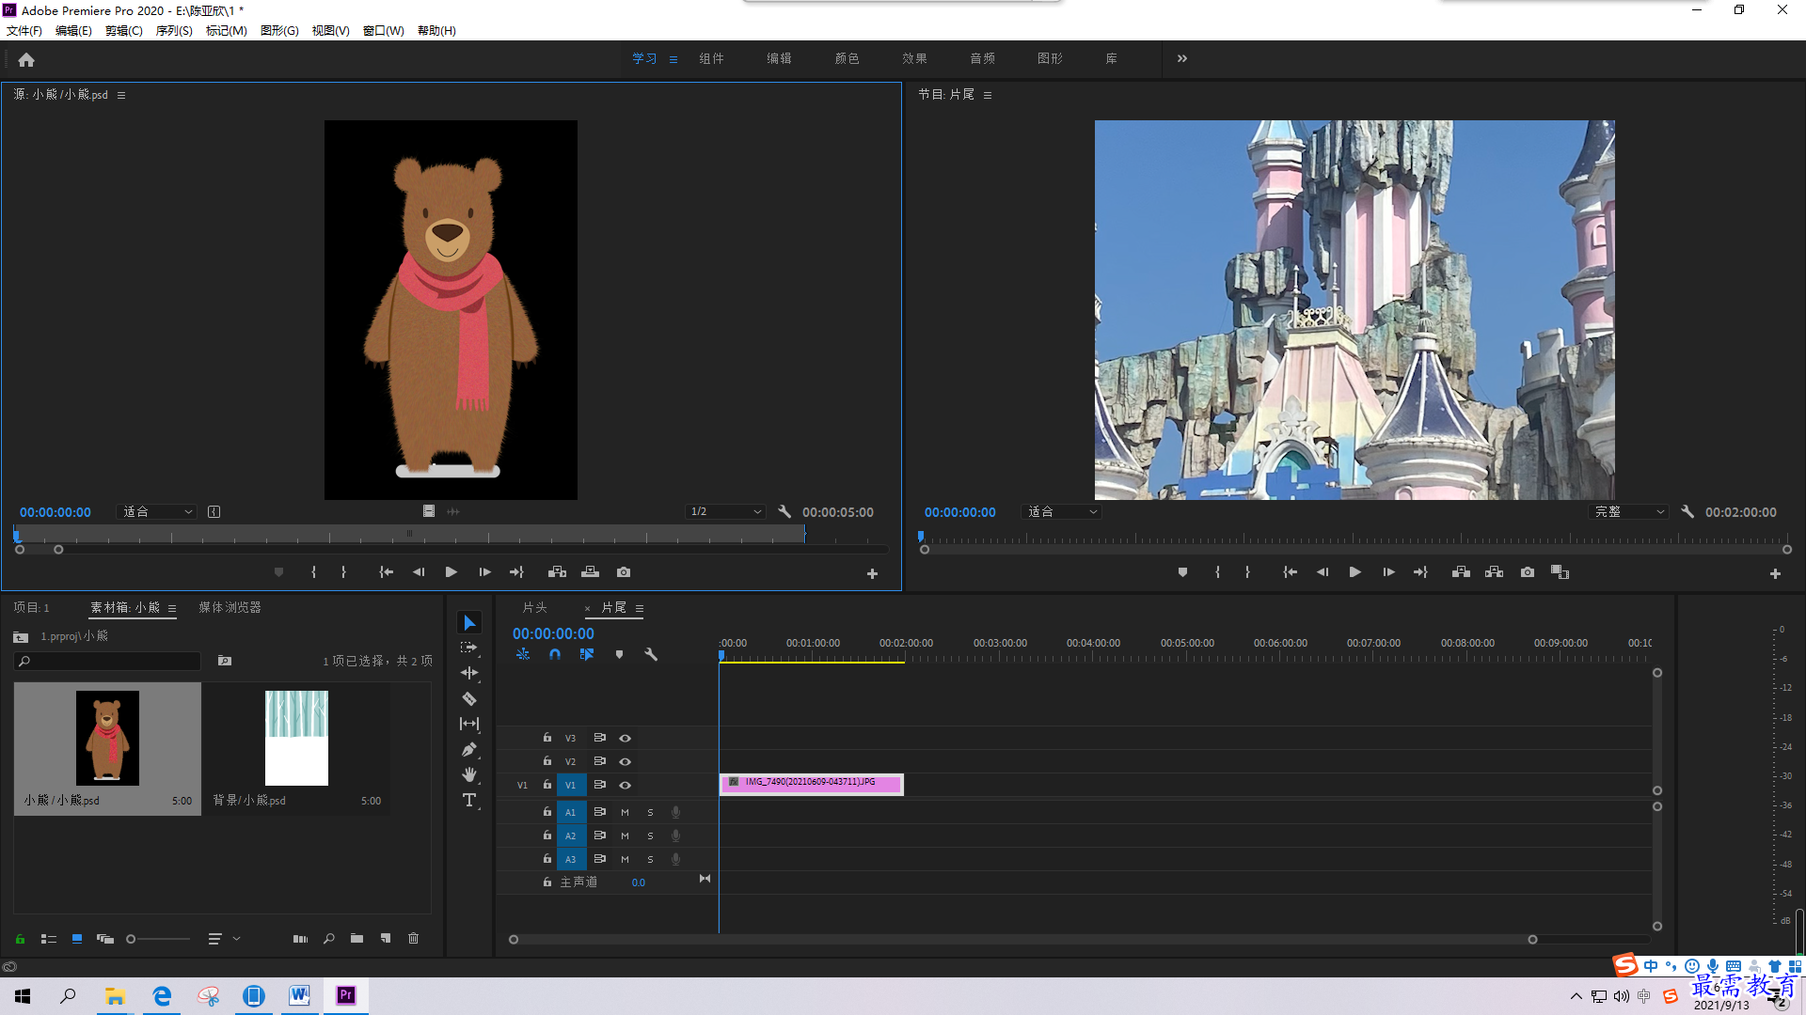Click project panel search field
The height and width of the screenshot is (1015, 1806).
pos(107,662)
